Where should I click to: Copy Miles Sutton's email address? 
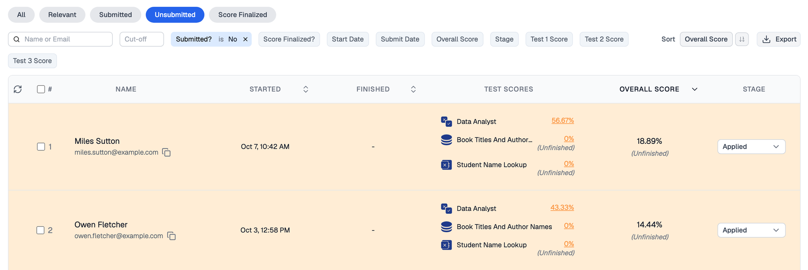click(x=166, y=152)
